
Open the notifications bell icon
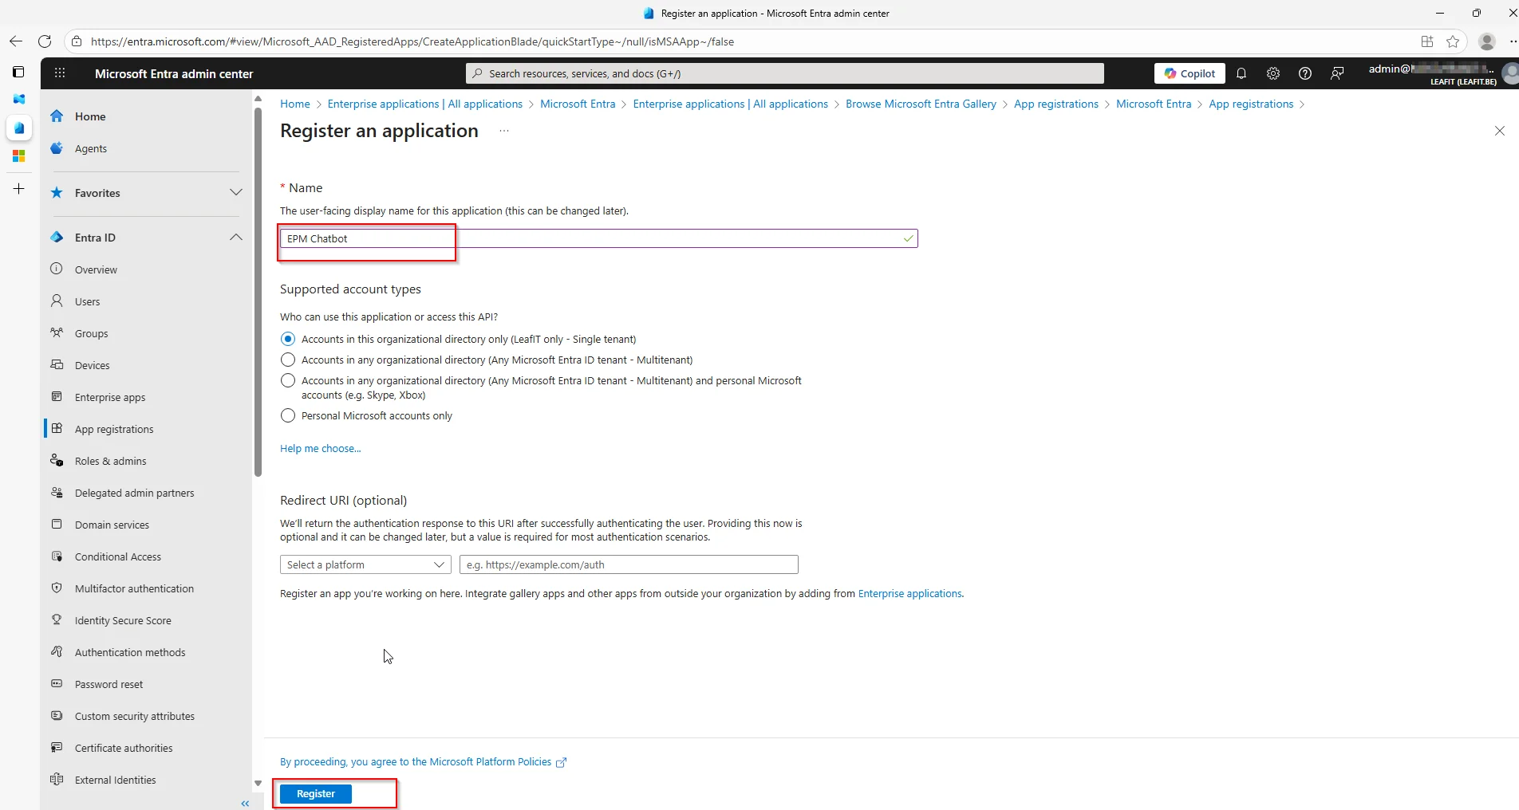(x=1241, y=73)
